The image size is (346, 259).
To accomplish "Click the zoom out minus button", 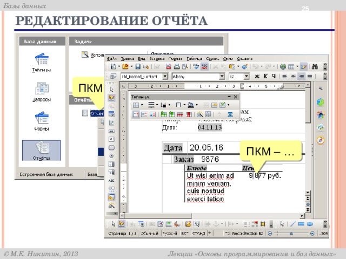I will click(x=270, y=234).
